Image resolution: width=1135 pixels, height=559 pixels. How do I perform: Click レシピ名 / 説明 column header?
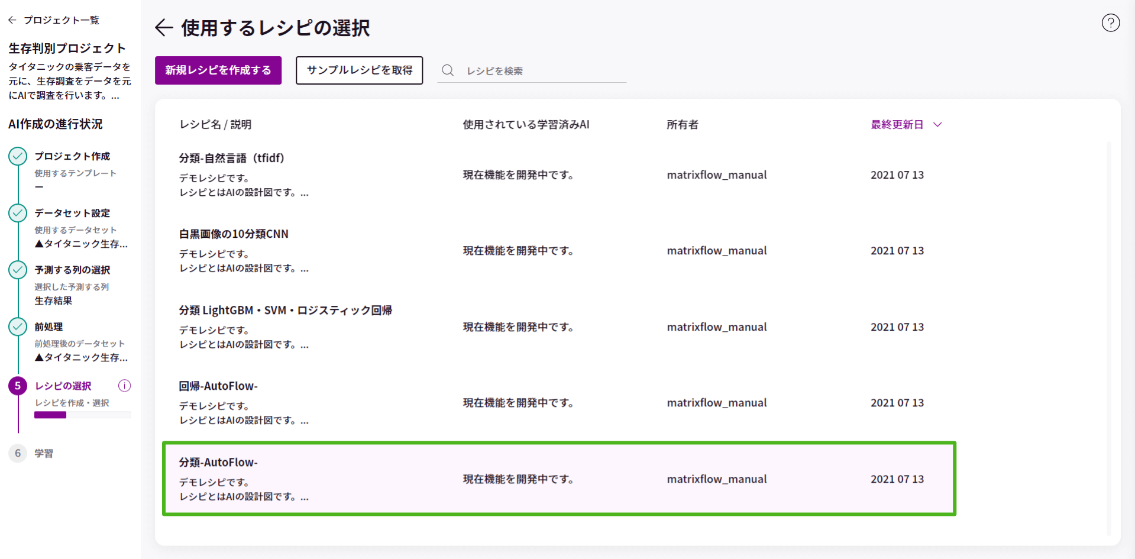click(215, 125)
